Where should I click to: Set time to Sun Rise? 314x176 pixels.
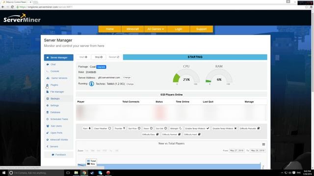134,128
